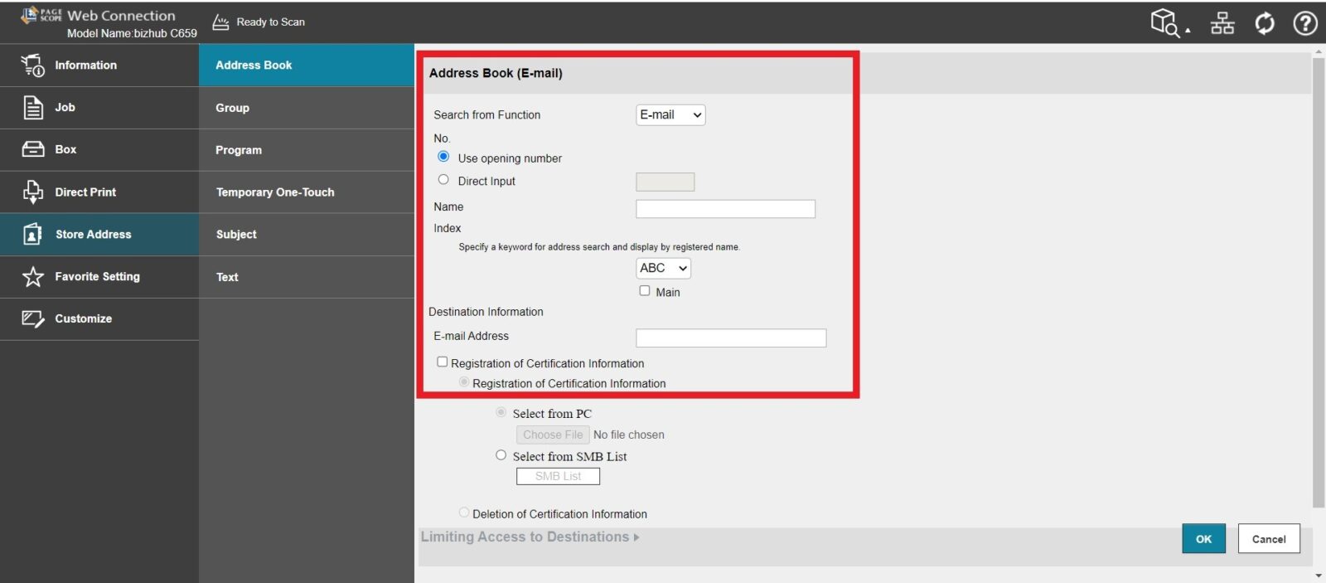This screenshot has height=583, width=1326.
Task: Click the refresh icon in header
Action: [x=1264, y=23]
